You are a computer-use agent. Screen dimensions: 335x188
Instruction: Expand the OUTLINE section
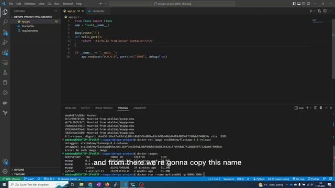pos(19,170)
